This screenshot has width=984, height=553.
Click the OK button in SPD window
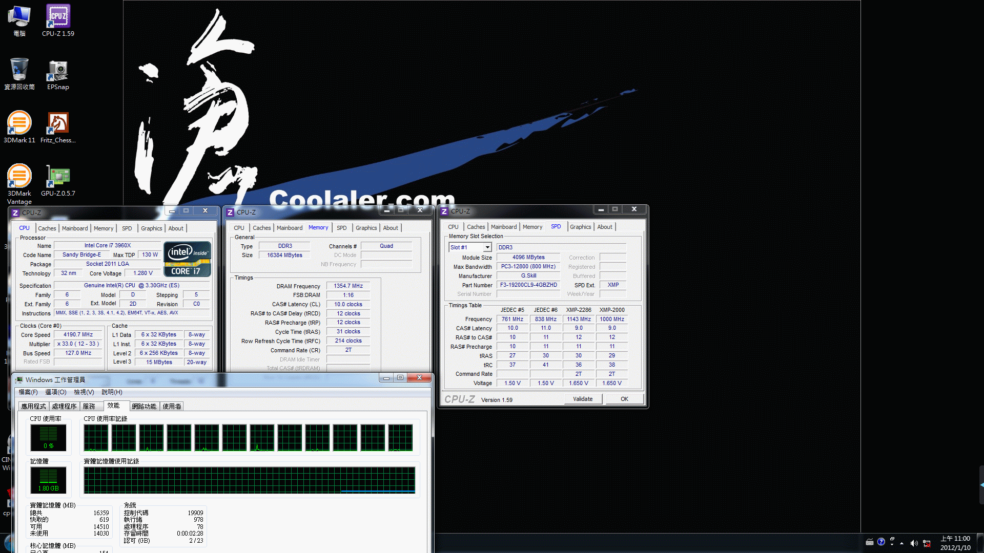point(624,399)
